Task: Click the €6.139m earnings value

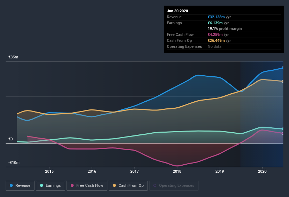Action: (215, 23)
